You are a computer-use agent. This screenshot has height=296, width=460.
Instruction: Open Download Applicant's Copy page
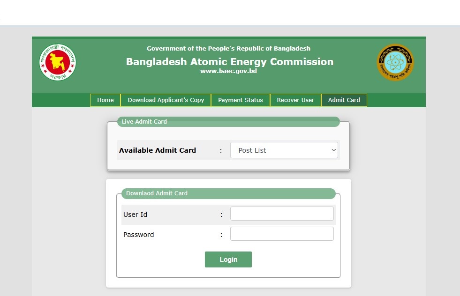[x=166, y=100]
